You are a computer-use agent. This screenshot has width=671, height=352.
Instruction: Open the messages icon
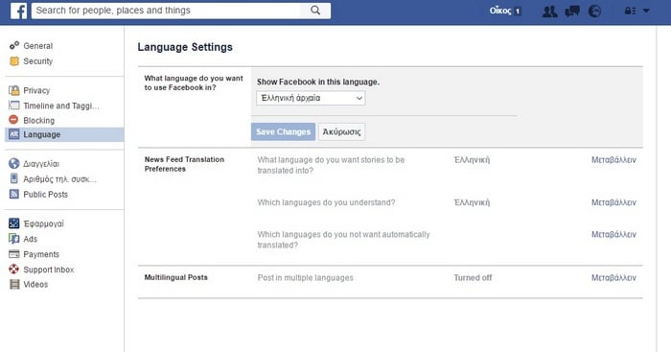(572, 12)
